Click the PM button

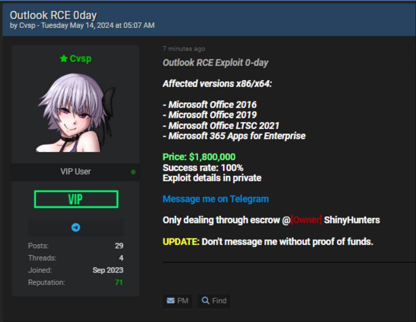point(177,301)
